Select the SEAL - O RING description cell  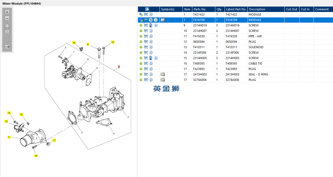click(266, 74)
